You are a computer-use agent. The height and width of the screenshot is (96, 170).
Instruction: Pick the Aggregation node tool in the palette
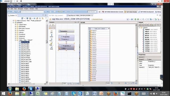[x=51, y=44]
